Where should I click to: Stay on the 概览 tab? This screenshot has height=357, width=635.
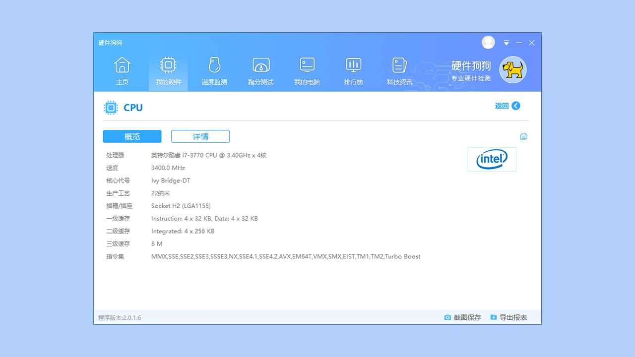pyautogui.click(x=132, y=136)
